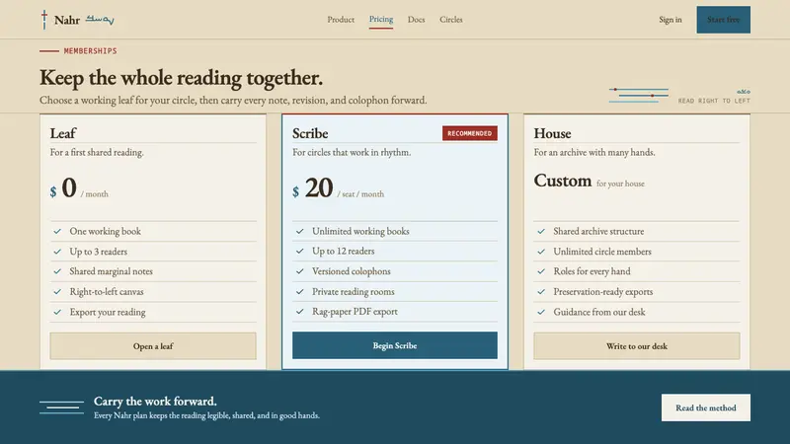Choose the Open a leaf button
The height and width of the screenshot is (444, 790).
(153, 346)
